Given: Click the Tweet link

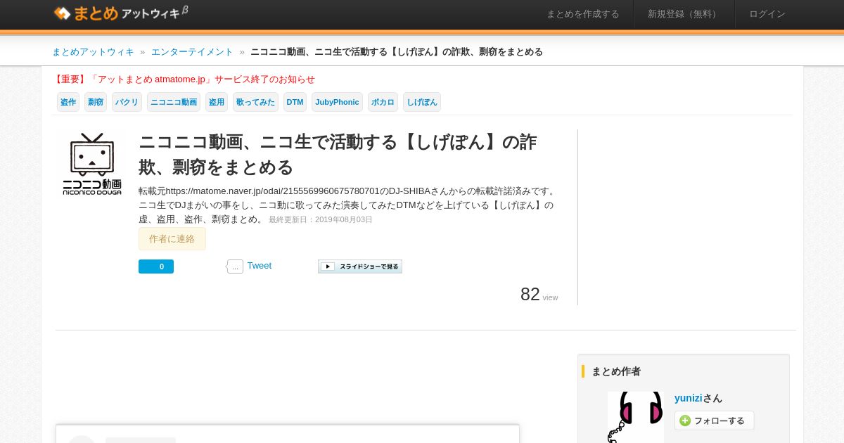Looking at the screenshot, I should point(260,266).
